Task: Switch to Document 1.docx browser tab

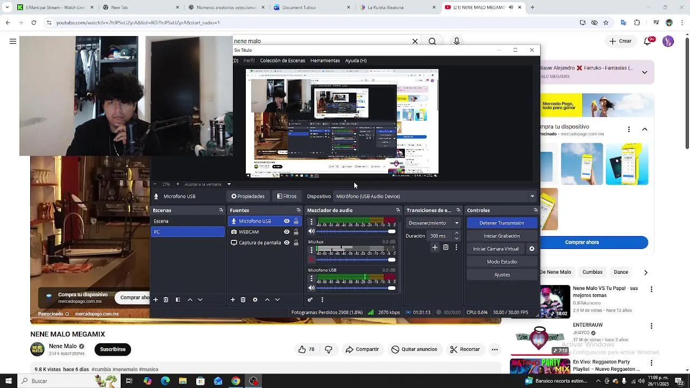Action: click(x=312, y=8)
